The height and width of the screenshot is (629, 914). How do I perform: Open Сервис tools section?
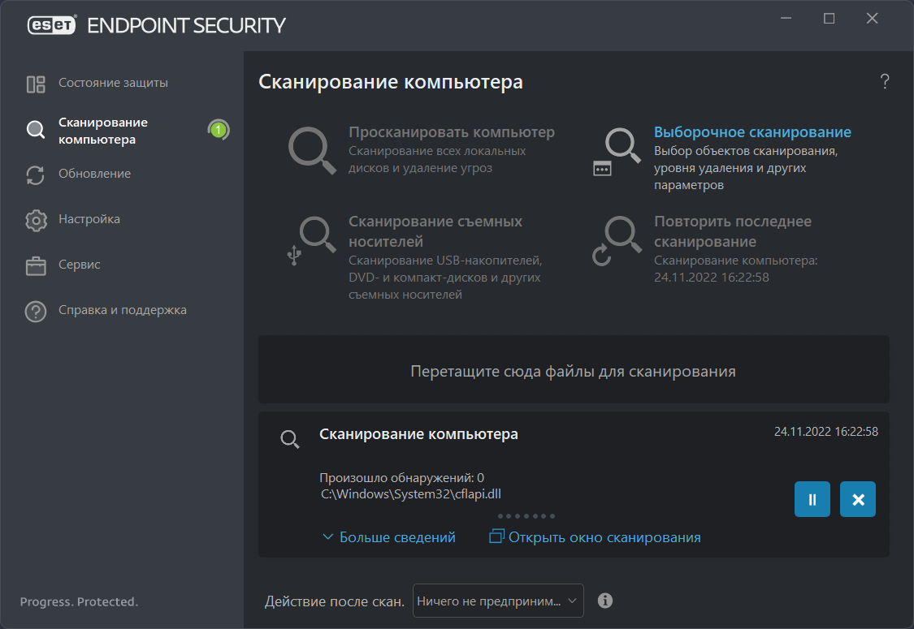[80, 265]
